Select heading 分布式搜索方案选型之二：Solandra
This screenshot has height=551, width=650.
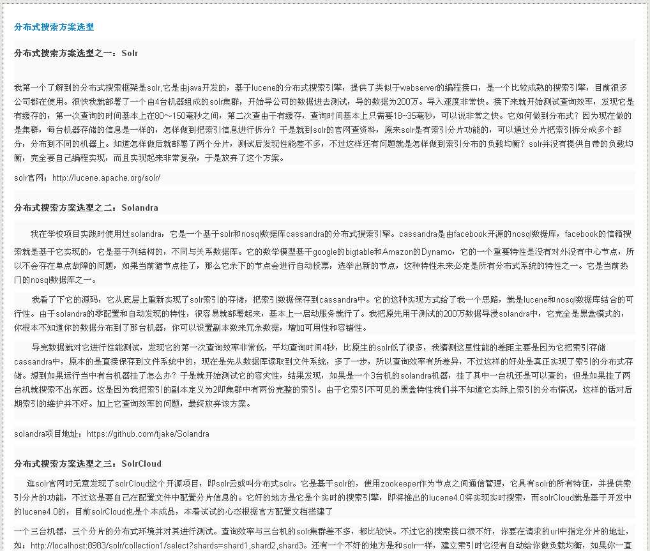(86, 208)
